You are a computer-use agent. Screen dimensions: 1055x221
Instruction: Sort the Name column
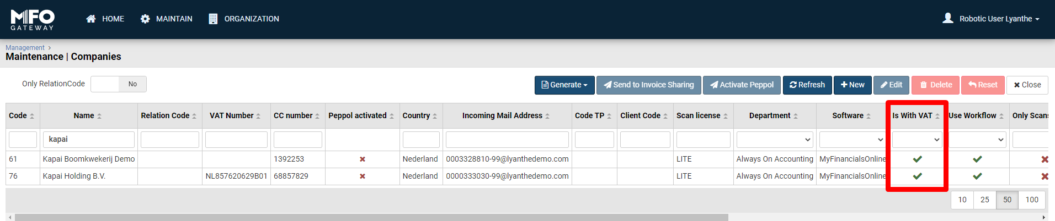pos(99,116)
